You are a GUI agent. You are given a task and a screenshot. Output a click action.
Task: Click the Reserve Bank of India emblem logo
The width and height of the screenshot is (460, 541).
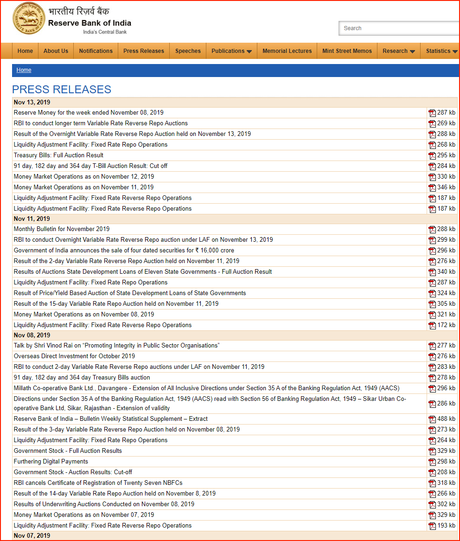pos(29,18)
